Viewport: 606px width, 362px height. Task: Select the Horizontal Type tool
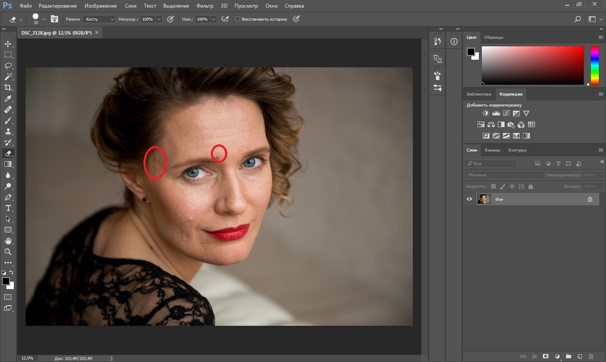[x=8, y=208]
